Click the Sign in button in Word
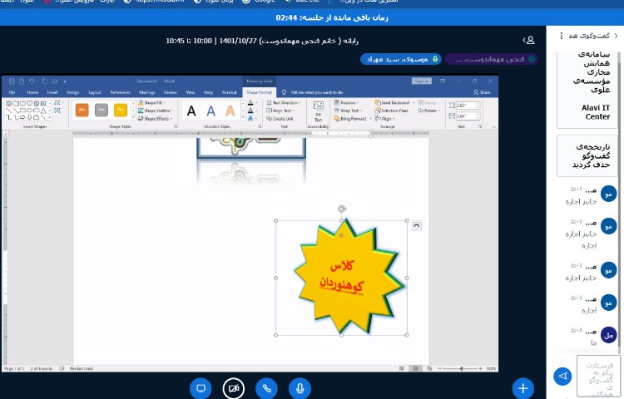 [422, 81]
